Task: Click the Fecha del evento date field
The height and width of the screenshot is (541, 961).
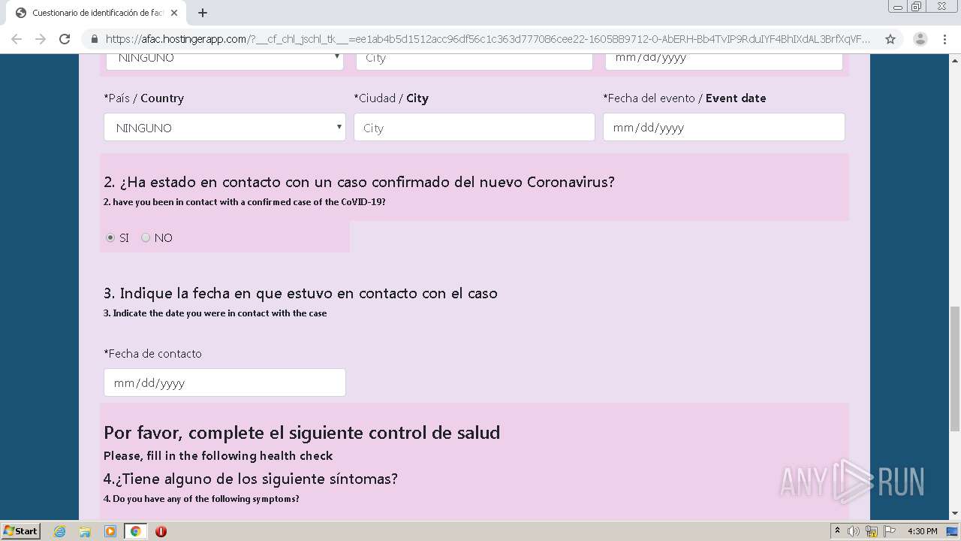Action: (724, 128)
